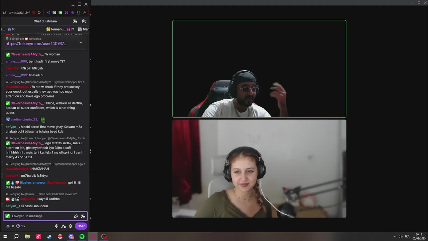Open the extensions puzzle-piece menu
Viewport: 428px width, 241px height.
79,13
